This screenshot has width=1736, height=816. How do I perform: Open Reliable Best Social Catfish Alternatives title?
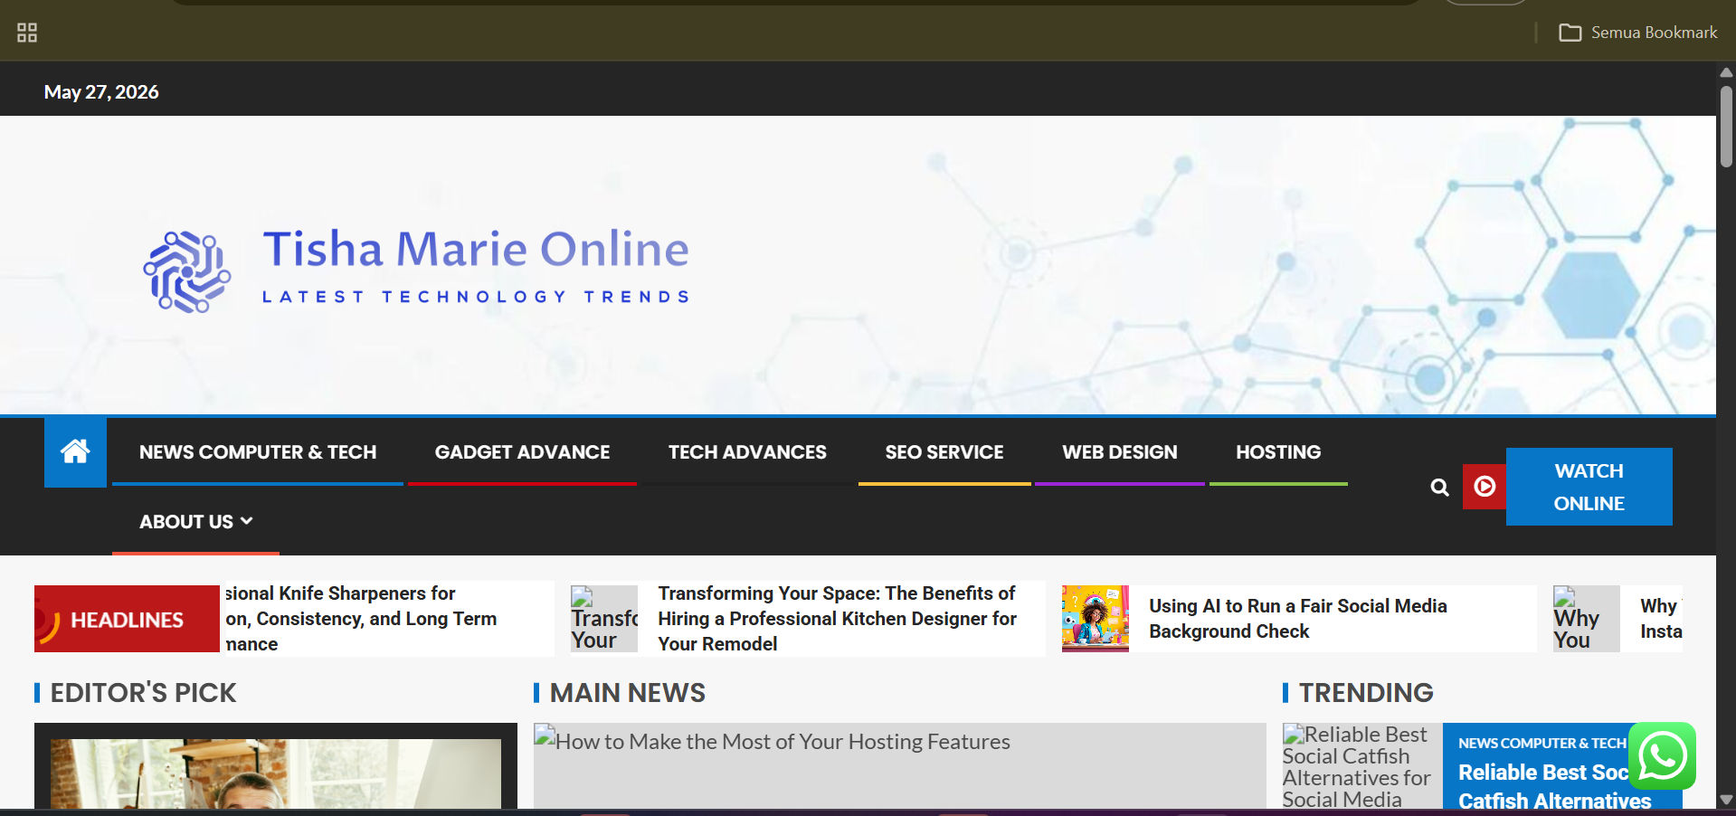(x=1554, y=786)
